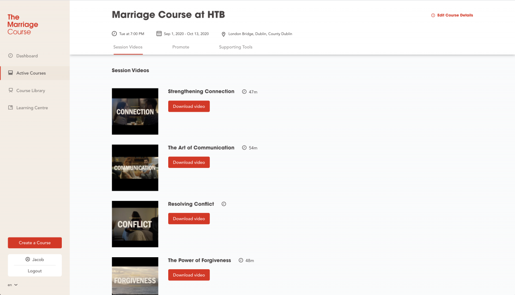This screenshot has width=515, height=295.
Task: Switch to the Supporting Tools tab
Action: 236,47
